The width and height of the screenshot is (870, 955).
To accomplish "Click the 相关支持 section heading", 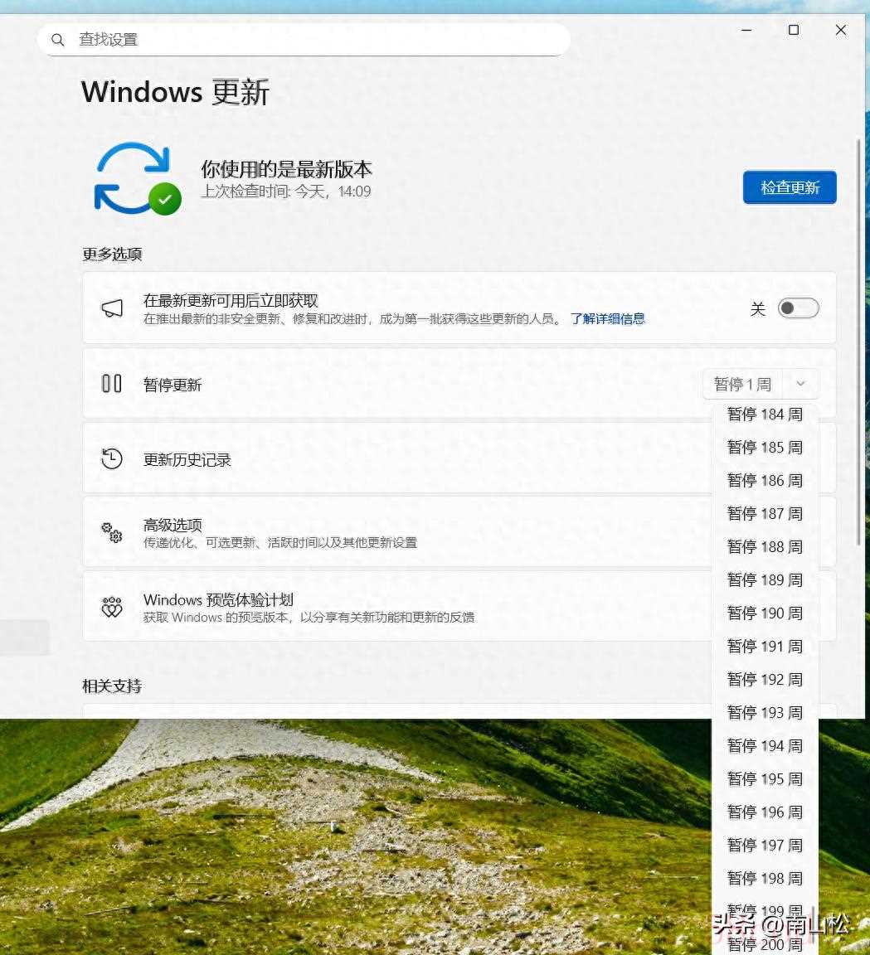I will [112, 686].
